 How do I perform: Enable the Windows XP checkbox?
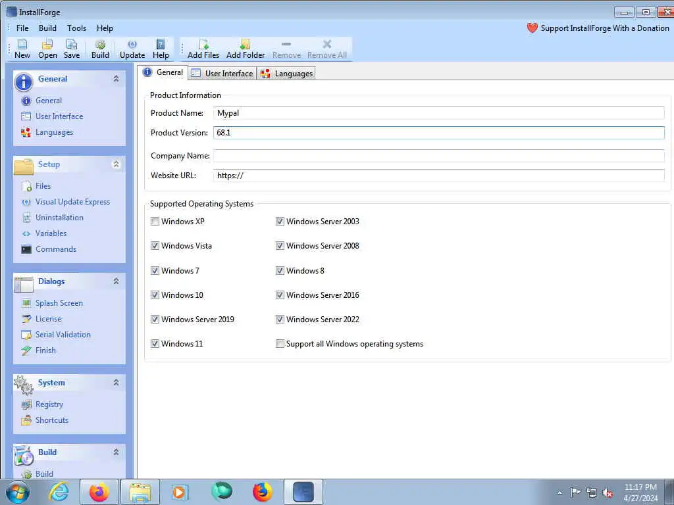(x=155, y=222)
